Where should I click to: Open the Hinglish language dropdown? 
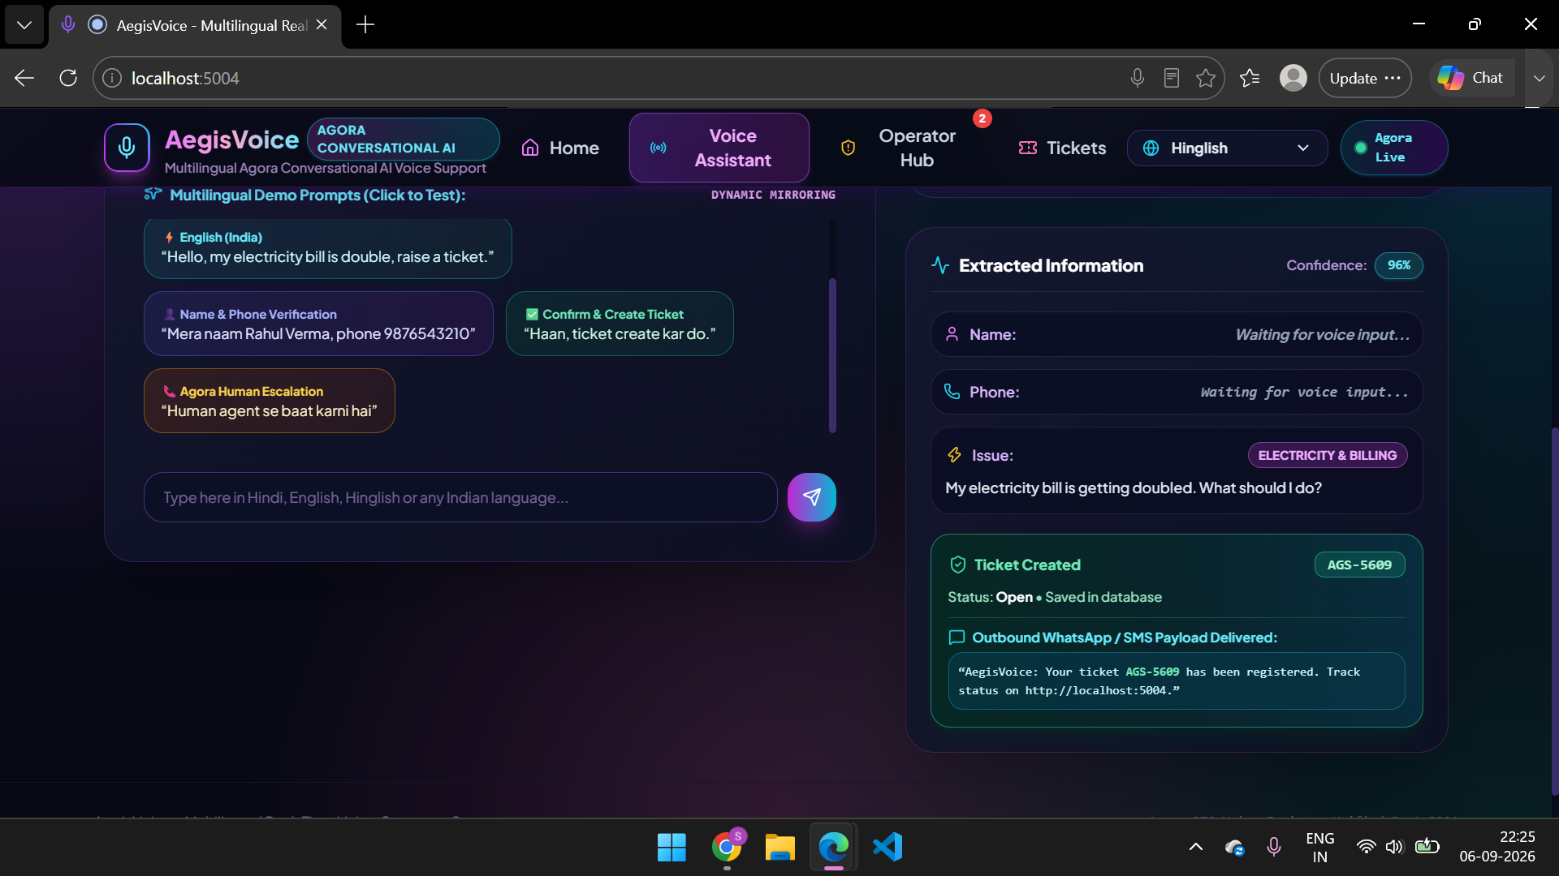click(1227, 148)
